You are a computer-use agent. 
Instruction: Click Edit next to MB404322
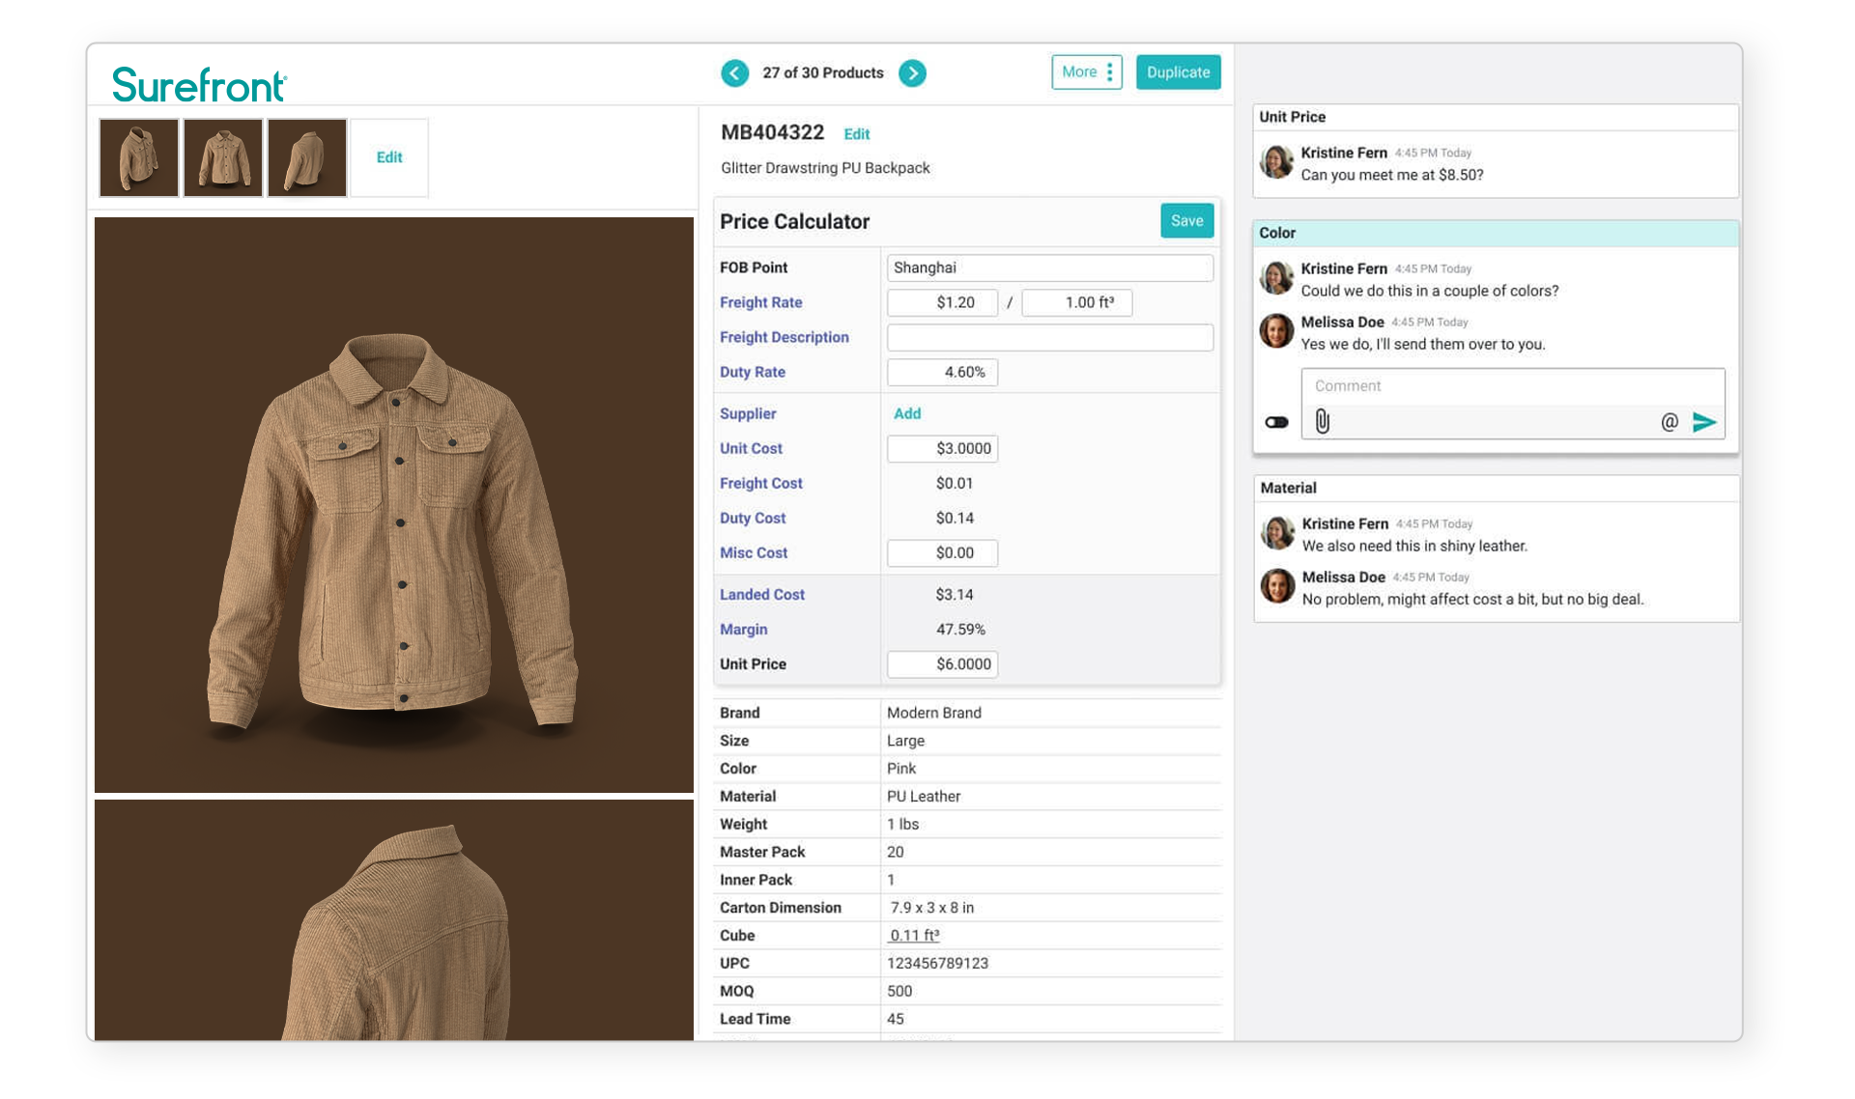[857, 134]
